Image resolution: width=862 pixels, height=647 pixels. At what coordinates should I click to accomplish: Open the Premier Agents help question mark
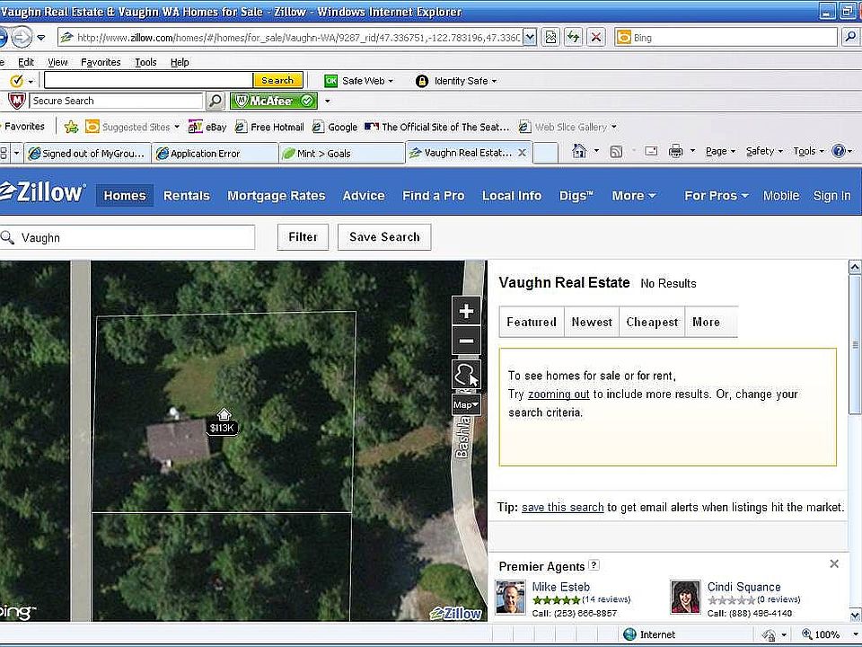[x=594, y=565]
